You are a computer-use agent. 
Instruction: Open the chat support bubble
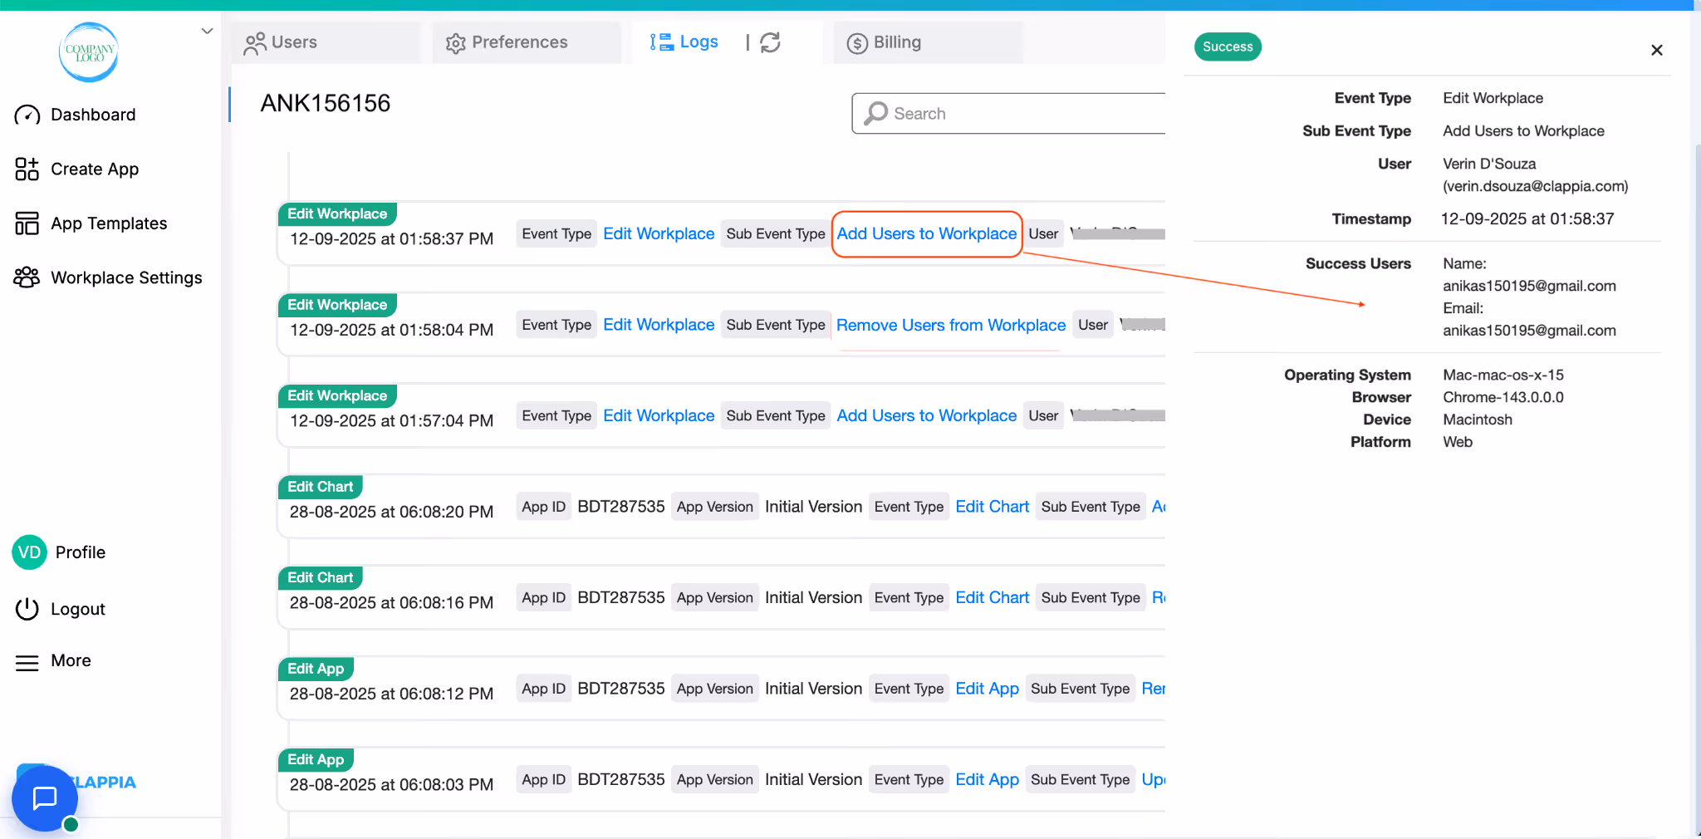pyautogui.click(x=45, y=798)
